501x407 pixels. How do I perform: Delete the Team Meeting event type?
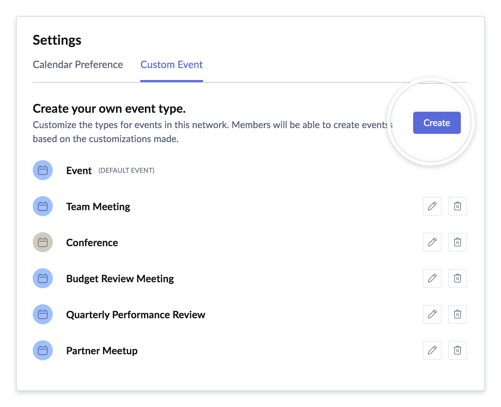pyautogui.click(x=457, y=206)
